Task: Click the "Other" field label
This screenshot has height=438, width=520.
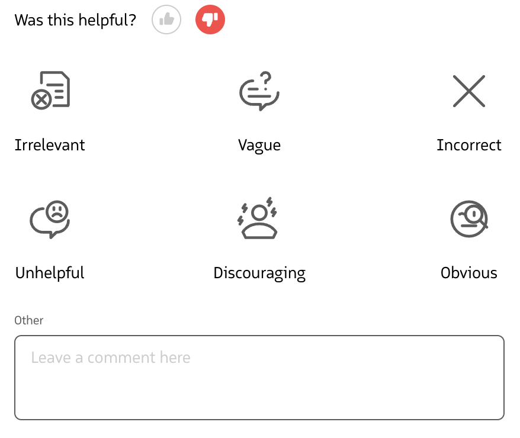Action: tap(29, 320)
